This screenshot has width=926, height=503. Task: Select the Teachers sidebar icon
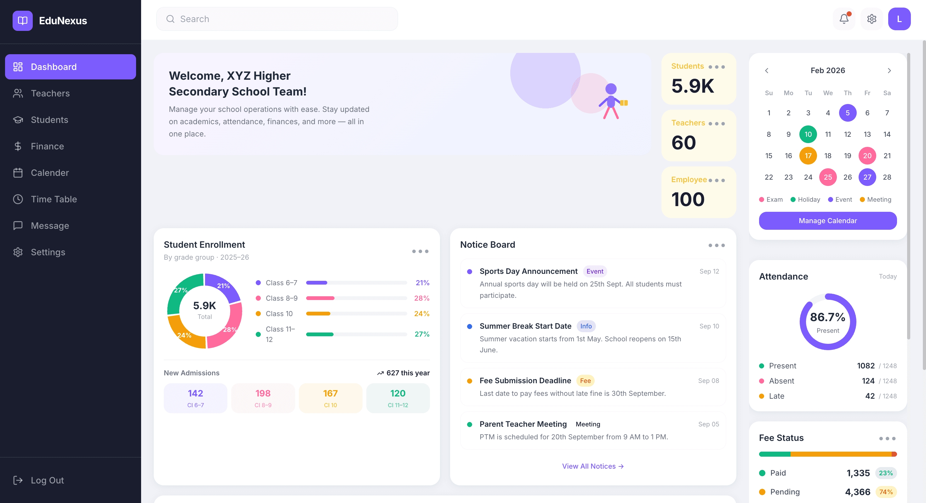(18, 93)
